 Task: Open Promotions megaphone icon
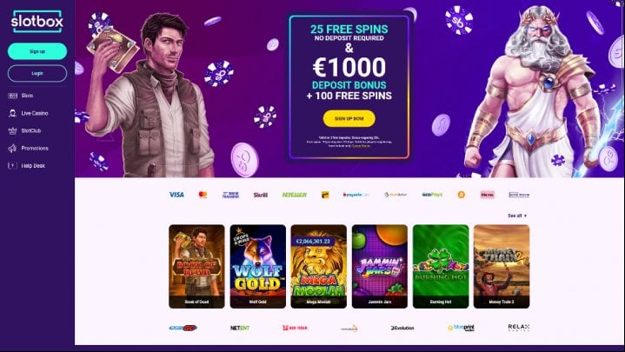[x=13, y=149]
